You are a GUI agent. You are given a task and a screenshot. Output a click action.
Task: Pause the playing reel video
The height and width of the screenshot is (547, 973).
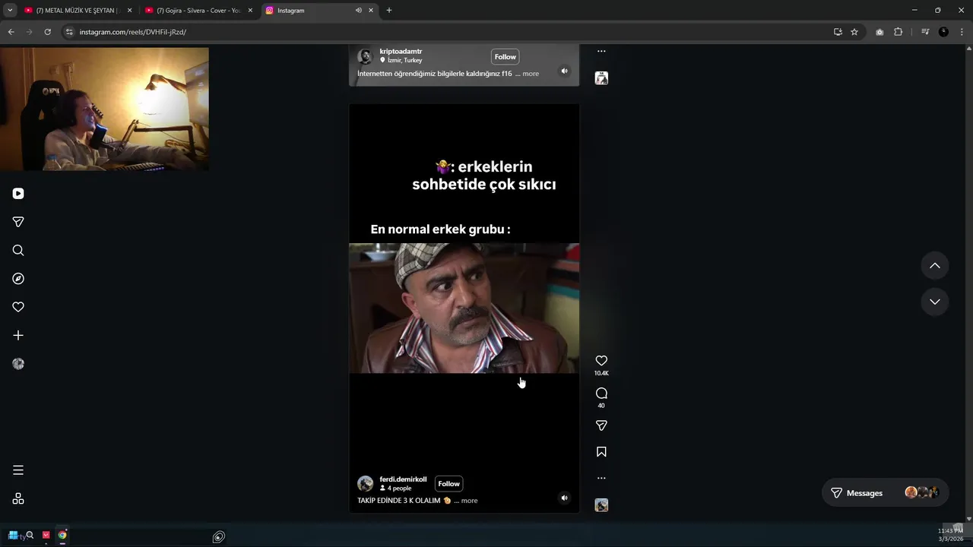[464, 308]
